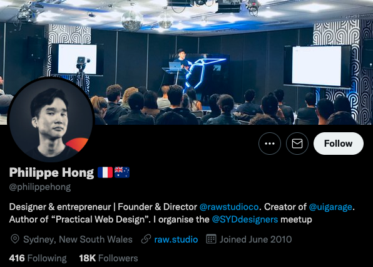Open the @rawstudioco mention link
The height and width of the screenshot is (267, 373).
[x=229, y=207]
